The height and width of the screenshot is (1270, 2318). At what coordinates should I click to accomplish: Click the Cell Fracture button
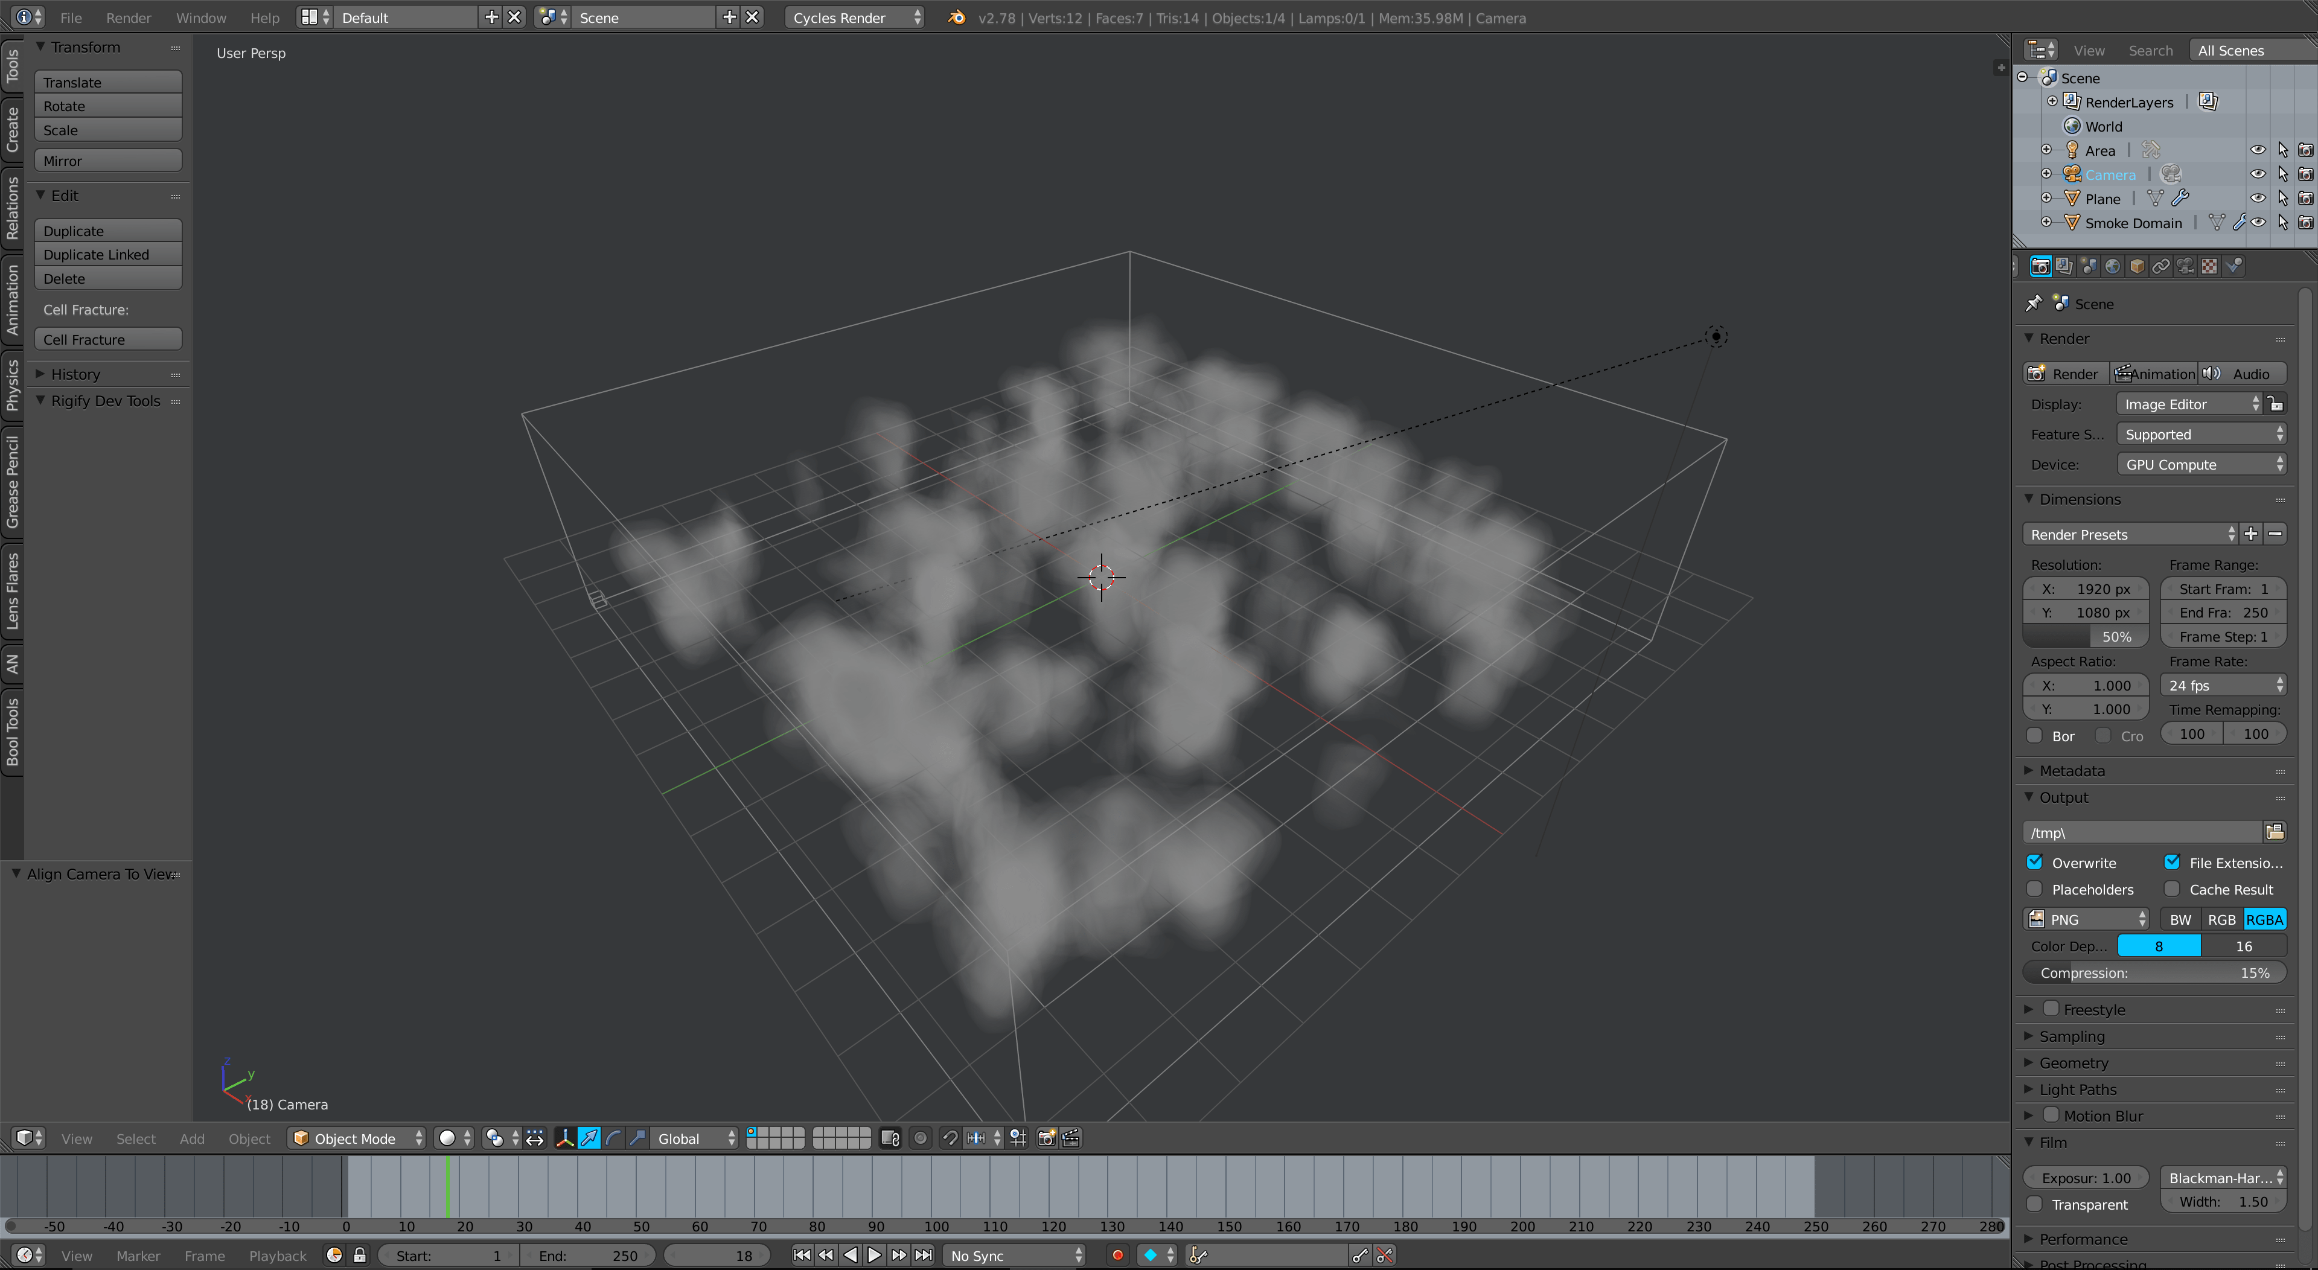click(x=108, y=339)
